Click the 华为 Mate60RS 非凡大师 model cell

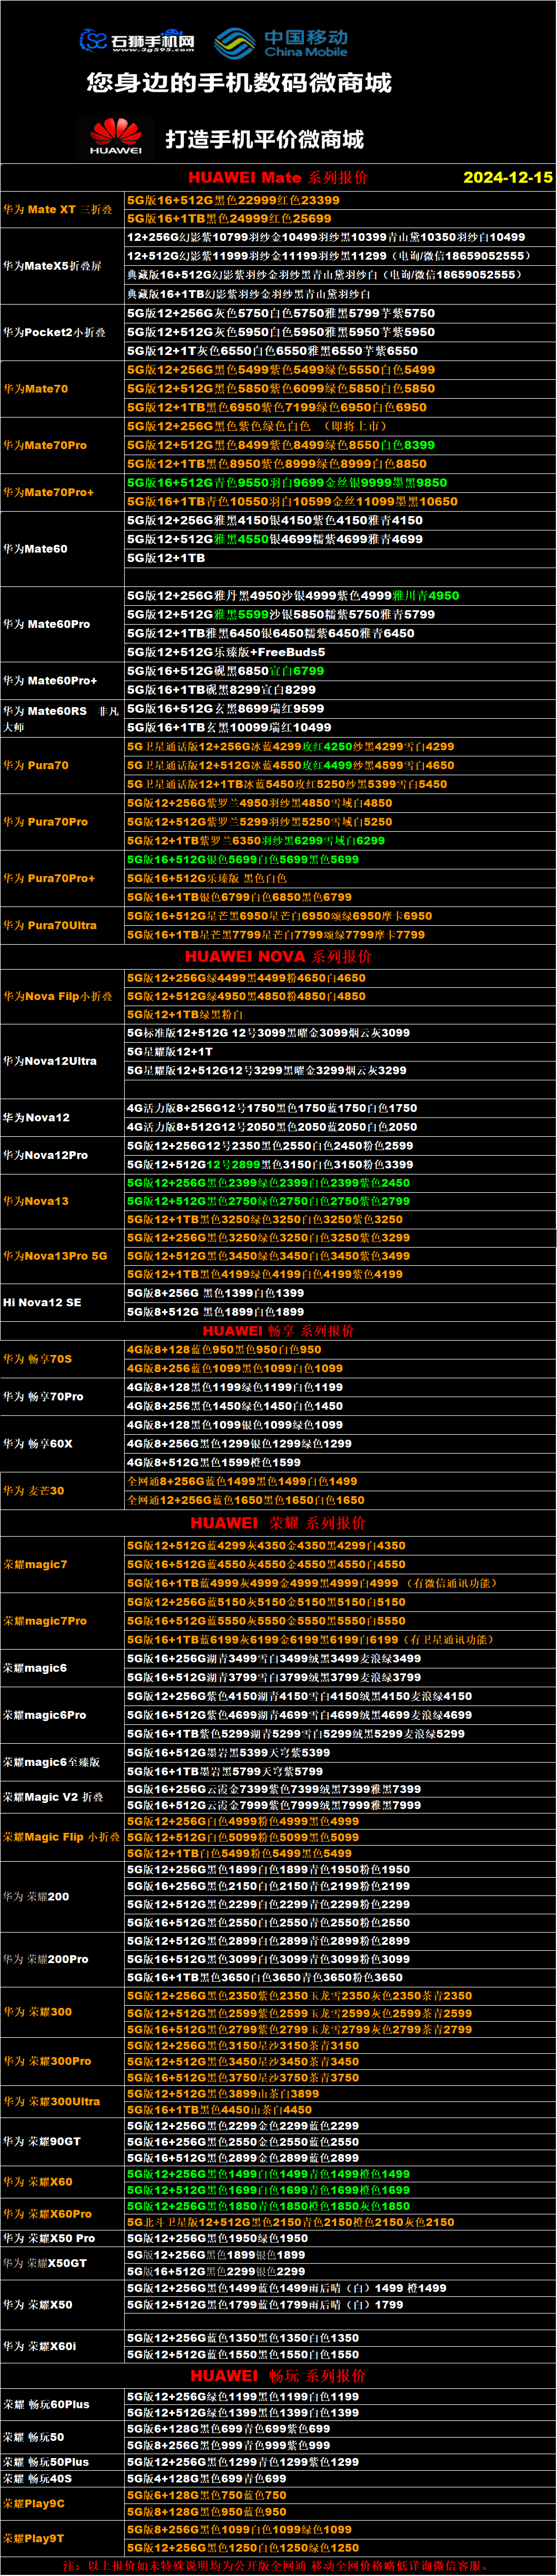click(x=63, y=718)
